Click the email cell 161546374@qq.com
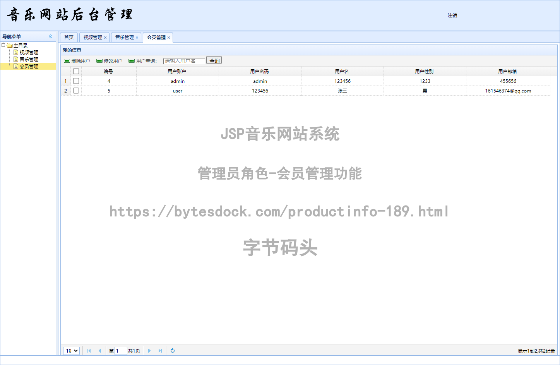Viewport: 560px width, 365px height. [508, 91]
